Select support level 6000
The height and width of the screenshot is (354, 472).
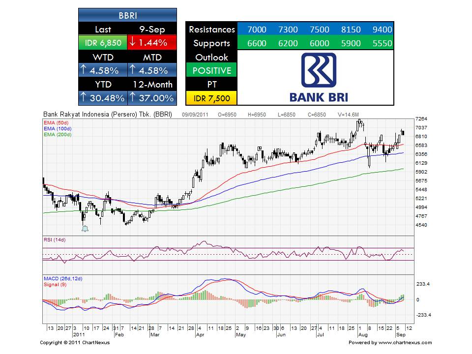[x=320, y=43]
